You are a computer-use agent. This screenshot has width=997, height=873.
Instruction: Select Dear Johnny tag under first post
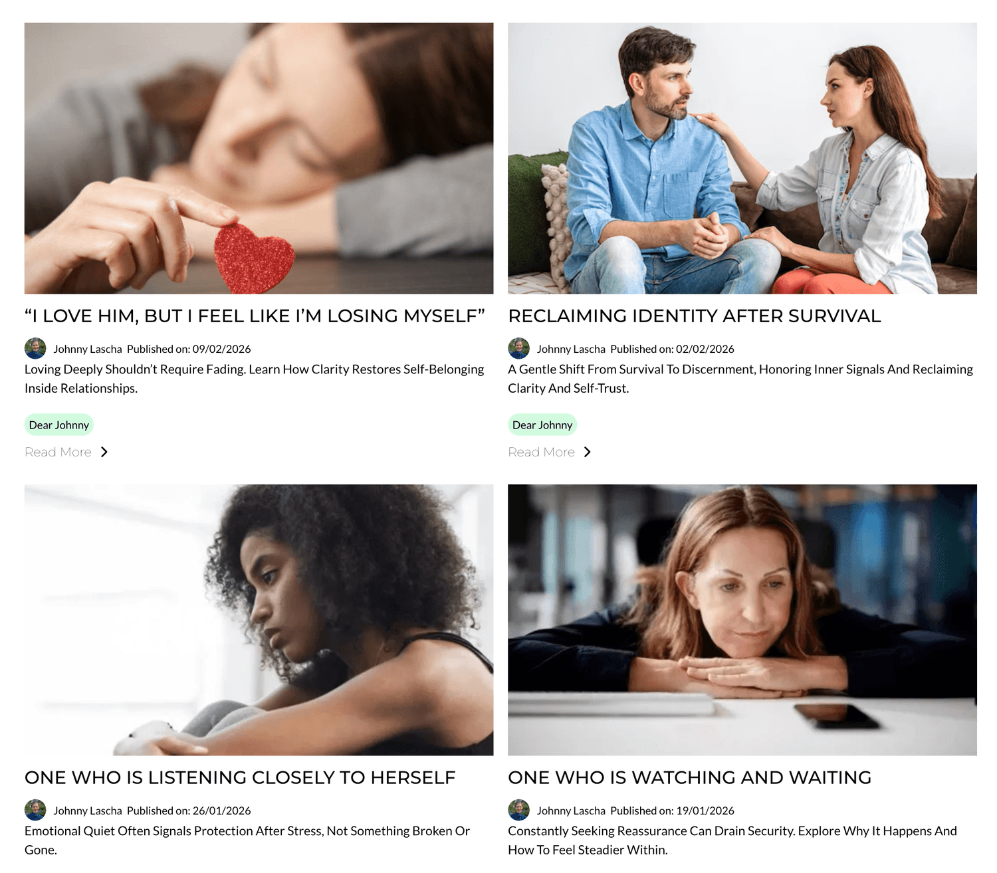58,425
